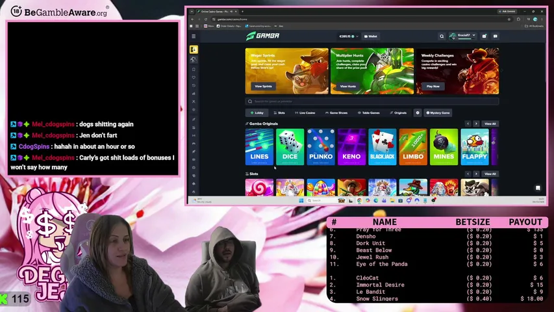Switch to the Table Games tab
The width and height of the screenshot is (554, 312).
[x=368, y=113]
